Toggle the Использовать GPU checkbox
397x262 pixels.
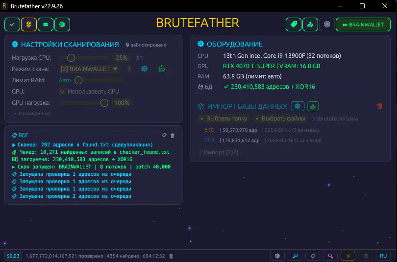pos(62,92)
